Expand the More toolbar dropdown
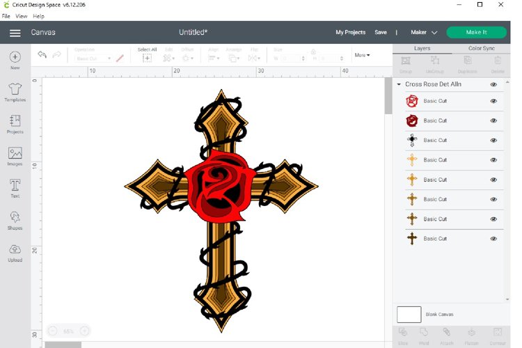522x348 pixels. point(362,55)
